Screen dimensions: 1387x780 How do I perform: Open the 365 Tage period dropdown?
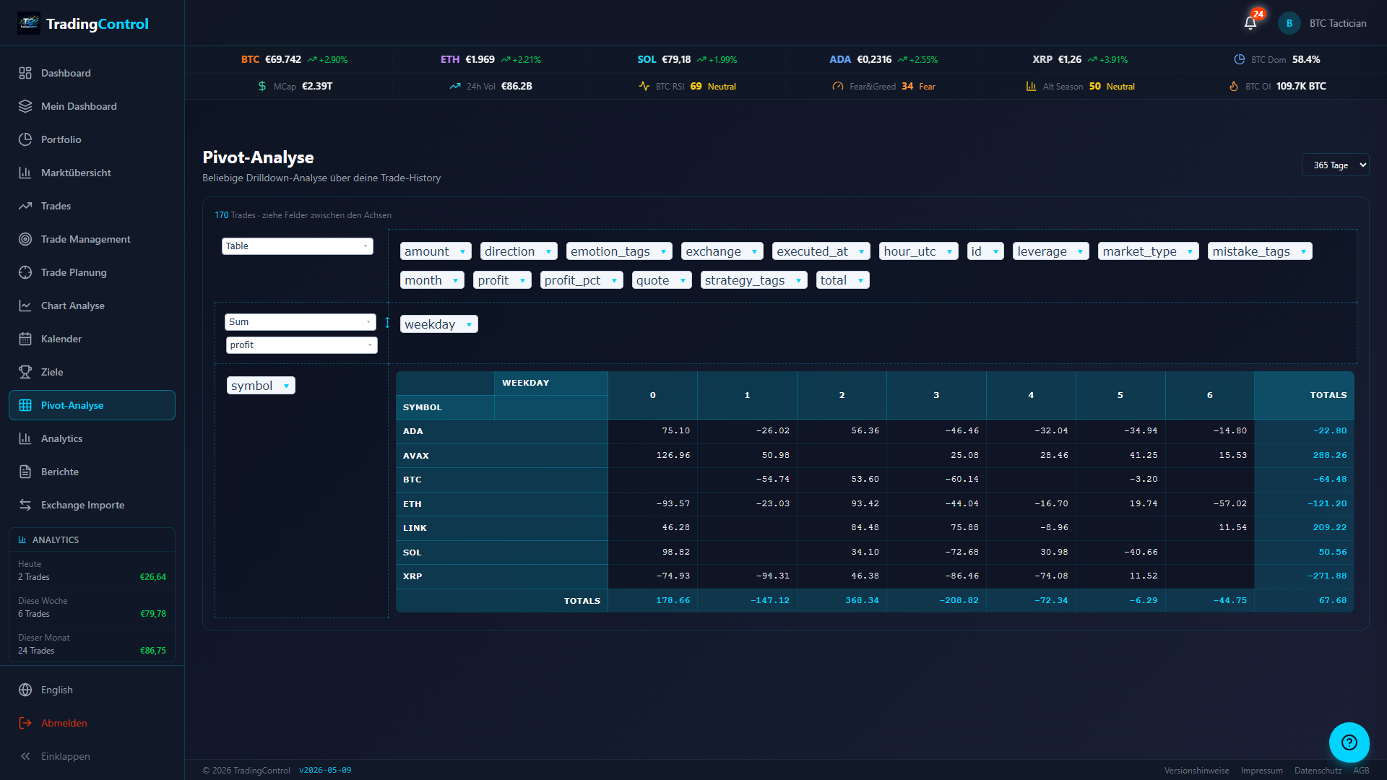pos(1335,165)
